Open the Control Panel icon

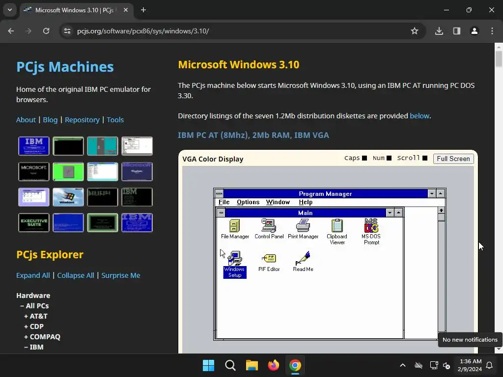[x=269, y=229]
